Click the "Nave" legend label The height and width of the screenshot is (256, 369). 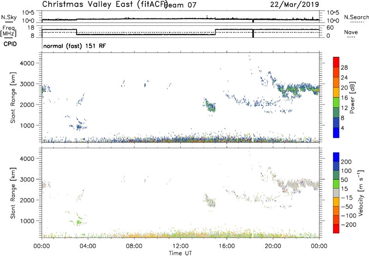point(351,32)
